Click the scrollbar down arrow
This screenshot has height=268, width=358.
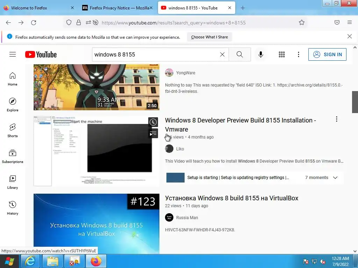tap(355, 251)
